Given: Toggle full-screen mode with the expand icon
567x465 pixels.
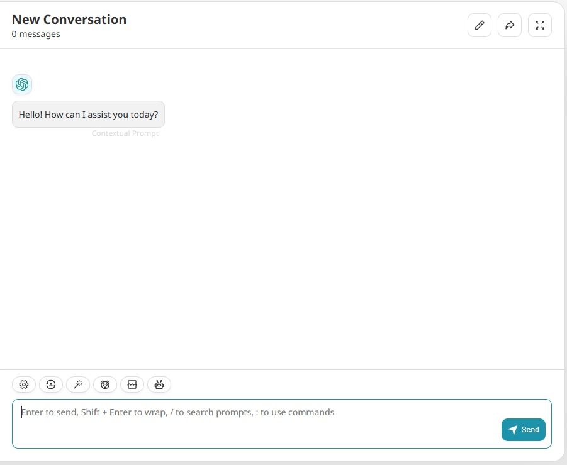Looking at the screenshot, I should pyautogui.click(x=539, y=25).
